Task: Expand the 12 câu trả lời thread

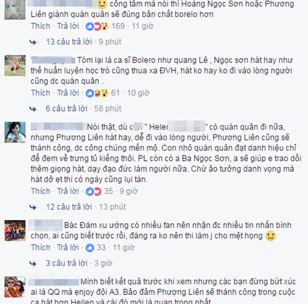Action: pyautogui.click(x=69, y=207)
